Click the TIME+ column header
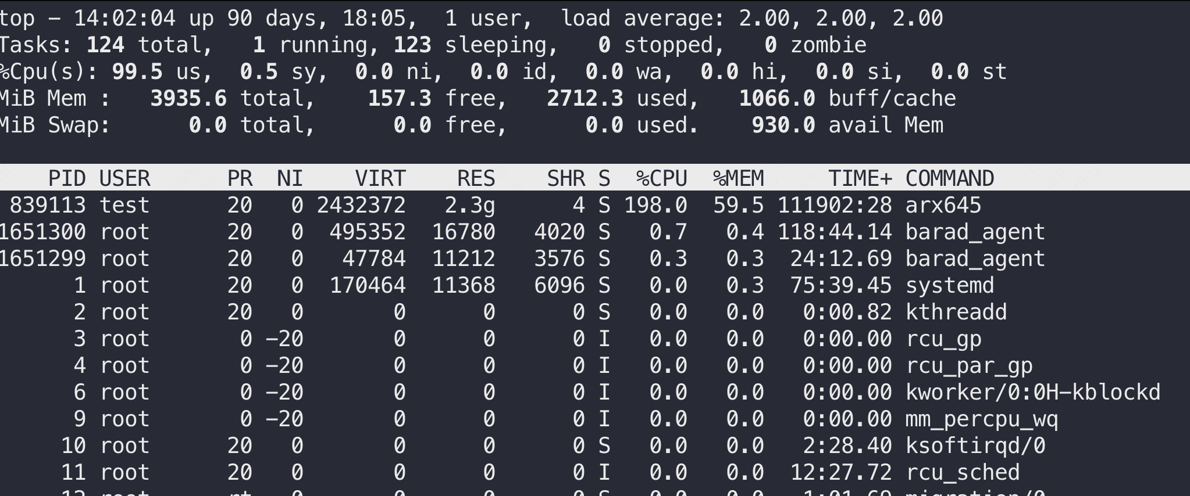Viewport: 1190px width, 496px height. click(x=860, y=178)
